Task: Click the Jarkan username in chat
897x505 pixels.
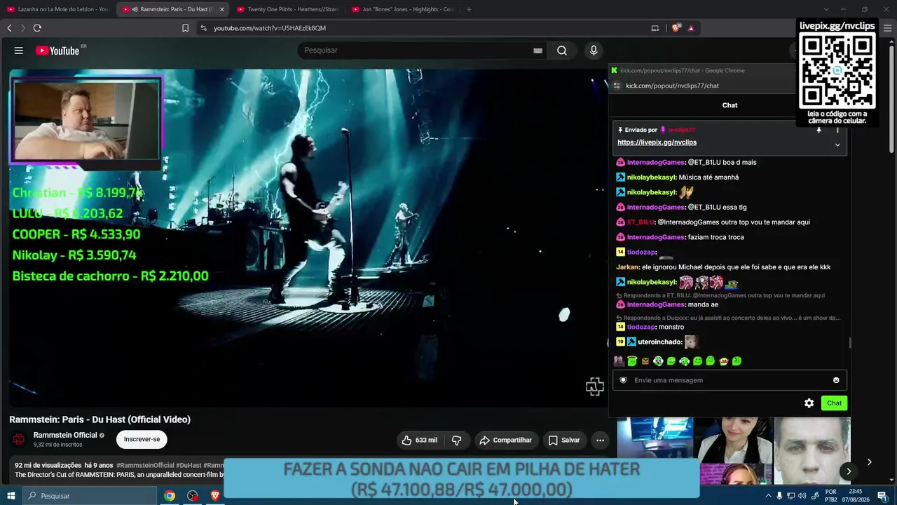Action: point(626,267)
